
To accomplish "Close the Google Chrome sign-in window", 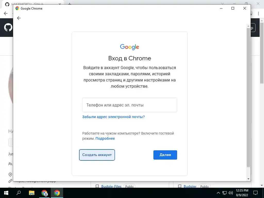I will point(245,8).
